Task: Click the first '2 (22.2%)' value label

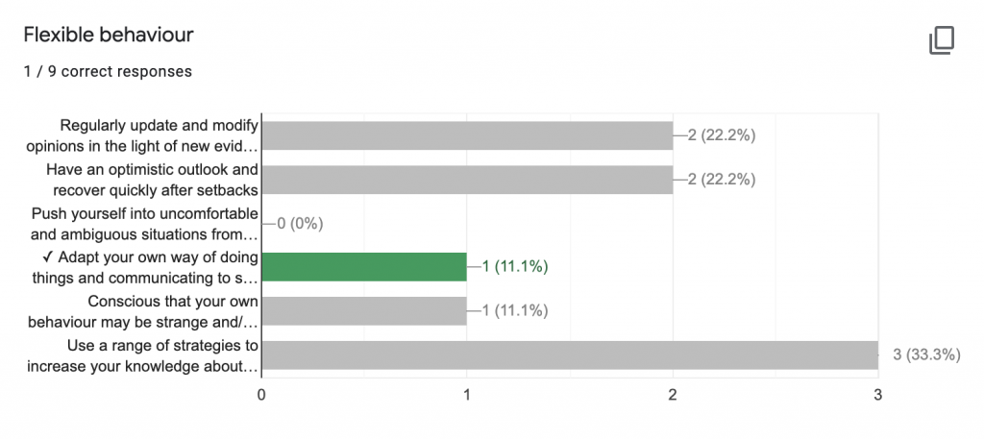Action: 721,135
